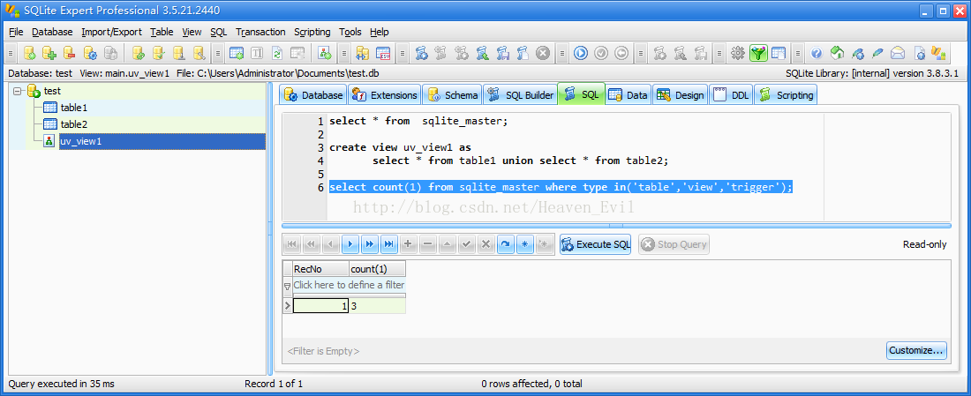Screen dimensions: 971x396
Task: Click the envelope email support icon
Action: pos(898,53)
